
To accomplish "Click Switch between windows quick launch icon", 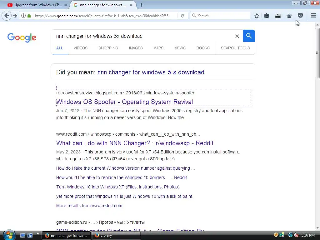I will (x=30, y=235).
